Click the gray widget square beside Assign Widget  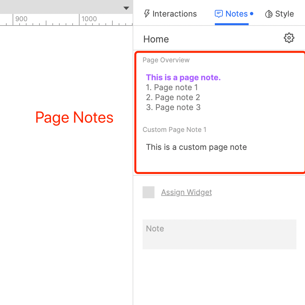(x=148, y=192)
